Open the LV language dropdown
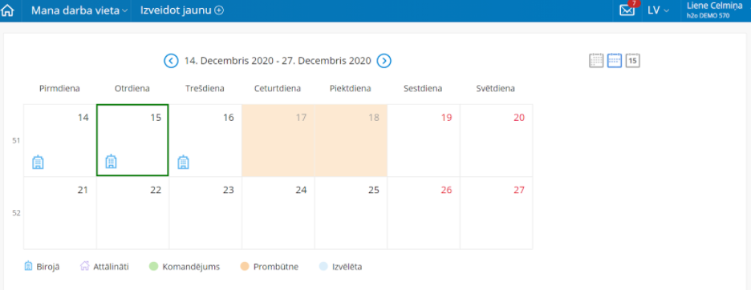 pos(658,10)
